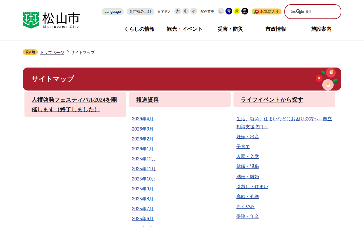Open 引越し・住まい link
Screen dimensions: 364x227
(252, 187)
